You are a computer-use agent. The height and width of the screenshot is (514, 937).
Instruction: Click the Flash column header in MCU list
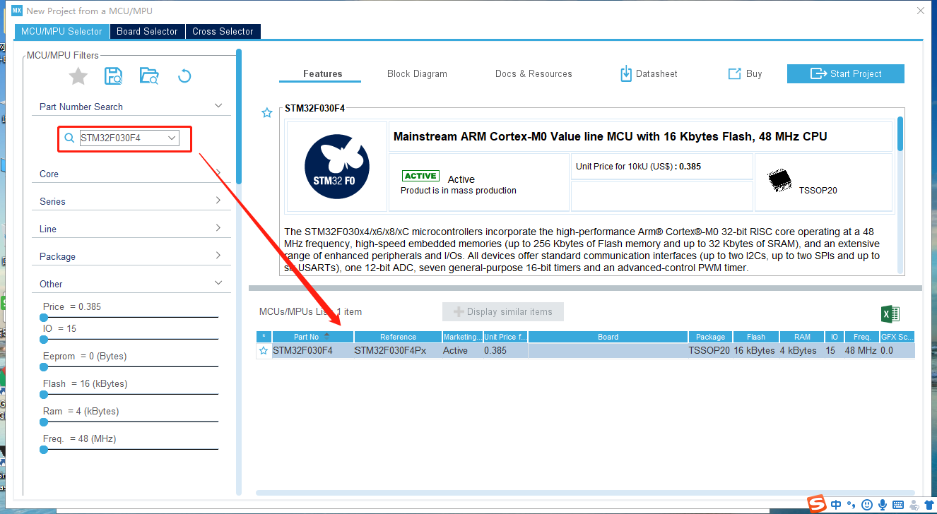click(755, 337)
